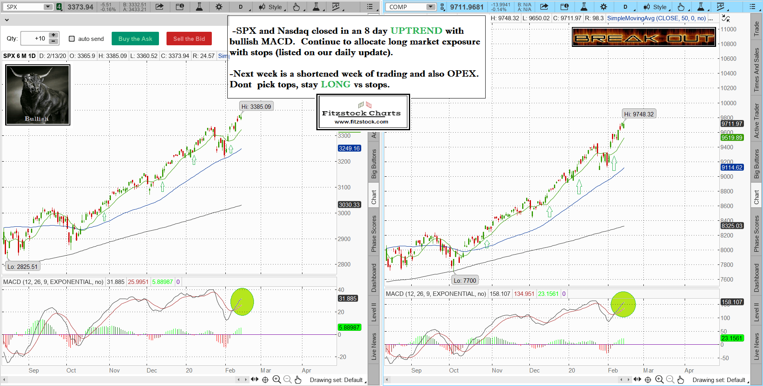Viewport: 763px width, 386px height.
Task: Open the patterns icon in the SPX toolbar
Action: click(x=336, y=7)
